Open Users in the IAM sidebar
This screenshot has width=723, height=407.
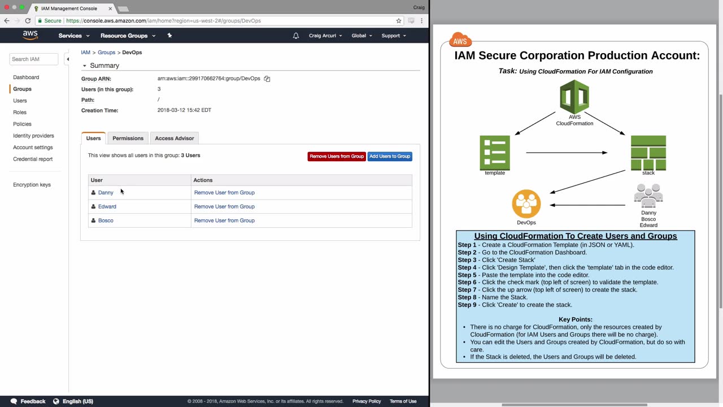(20, 101)
